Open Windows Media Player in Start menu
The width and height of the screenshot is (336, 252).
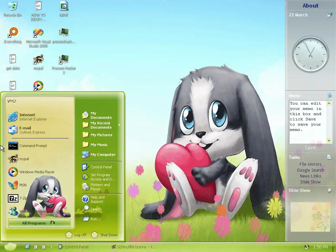point(40,172)
